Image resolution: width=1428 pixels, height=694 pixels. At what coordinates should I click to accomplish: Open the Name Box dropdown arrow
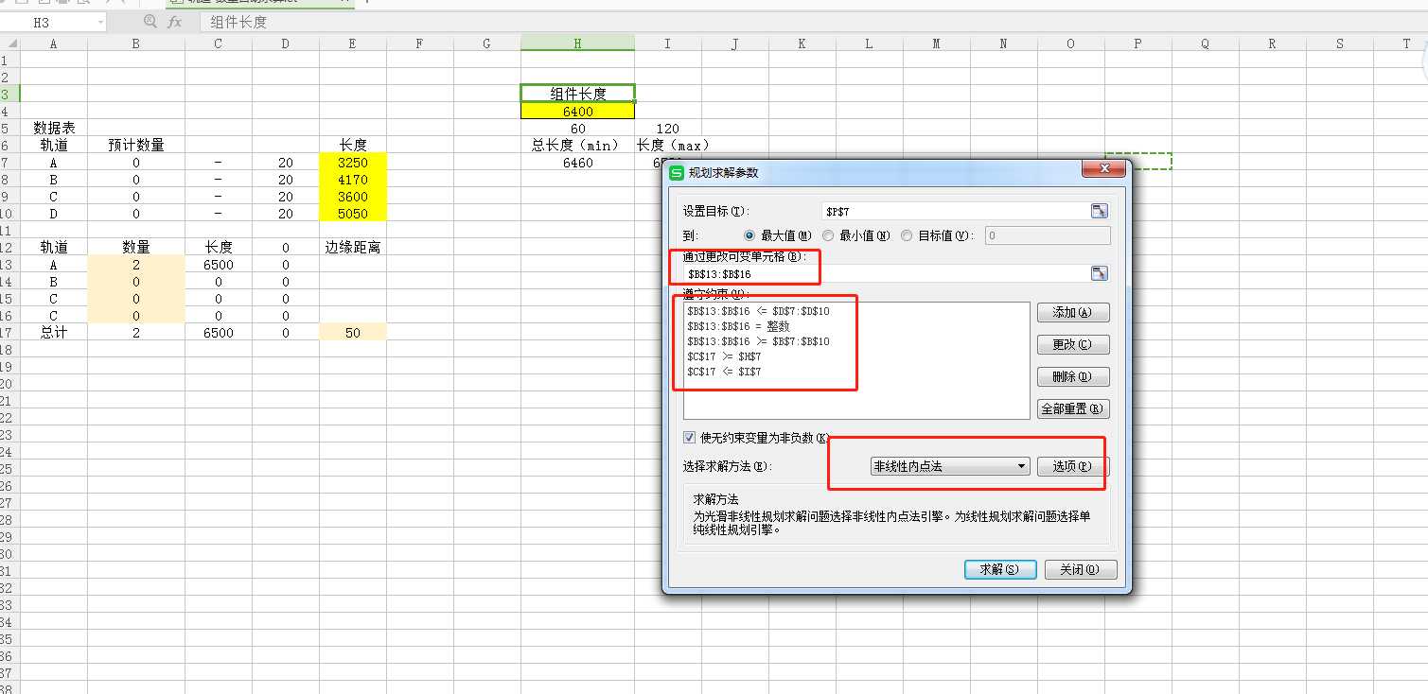100,23
